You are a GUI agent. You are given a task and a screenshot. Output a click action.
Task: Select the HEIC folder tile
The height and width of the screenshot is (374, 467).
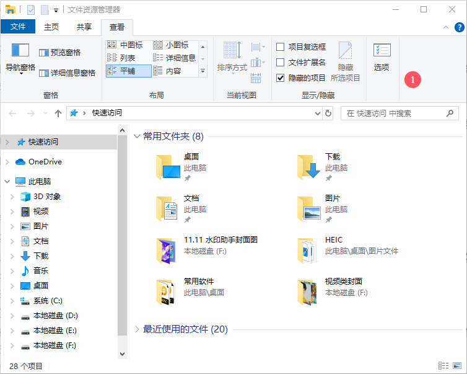pos(348,250)
